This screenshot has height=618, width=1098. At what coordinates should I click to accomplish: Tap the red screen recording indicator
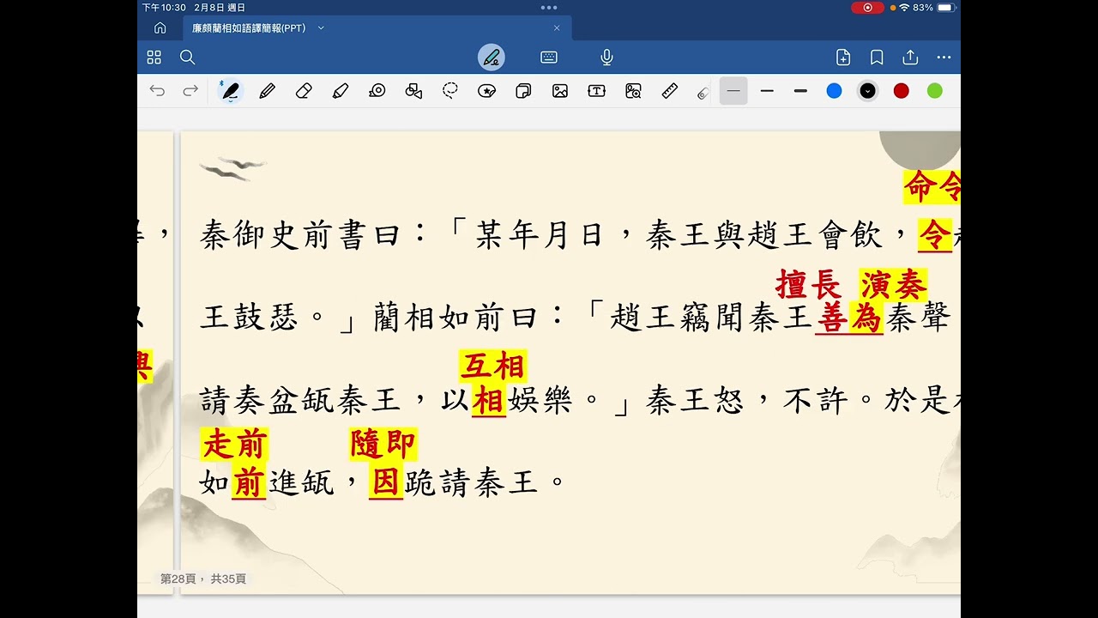[x=867, y=8]
